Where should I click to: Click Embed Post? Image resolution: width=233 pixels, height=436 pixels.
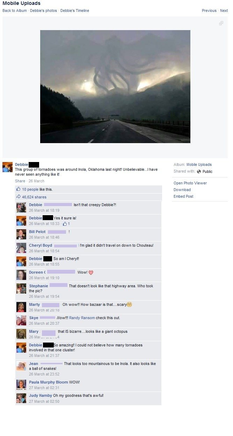pos(183,196)
